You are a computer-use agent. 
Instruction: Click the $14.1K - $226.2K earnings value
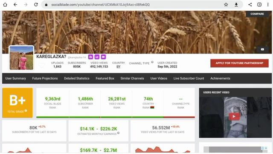tap(99, 129)
